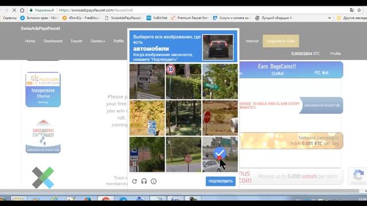Viewport: 367px width, 206px height.
Task: Select captcha tile with dark trees
Action: (183, 118)
